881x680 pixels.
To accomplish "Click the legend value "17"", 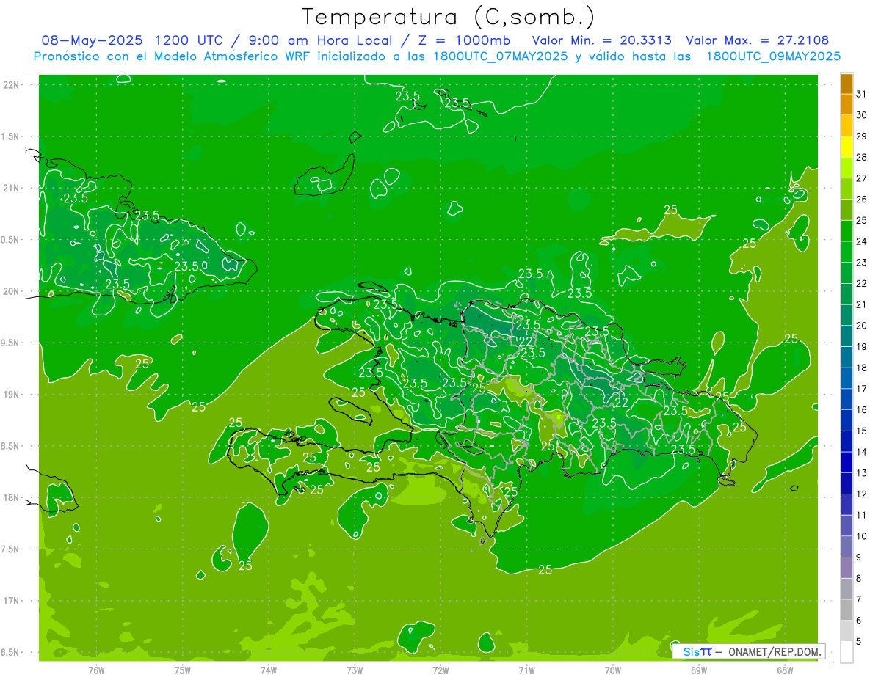I will [862, 389].
